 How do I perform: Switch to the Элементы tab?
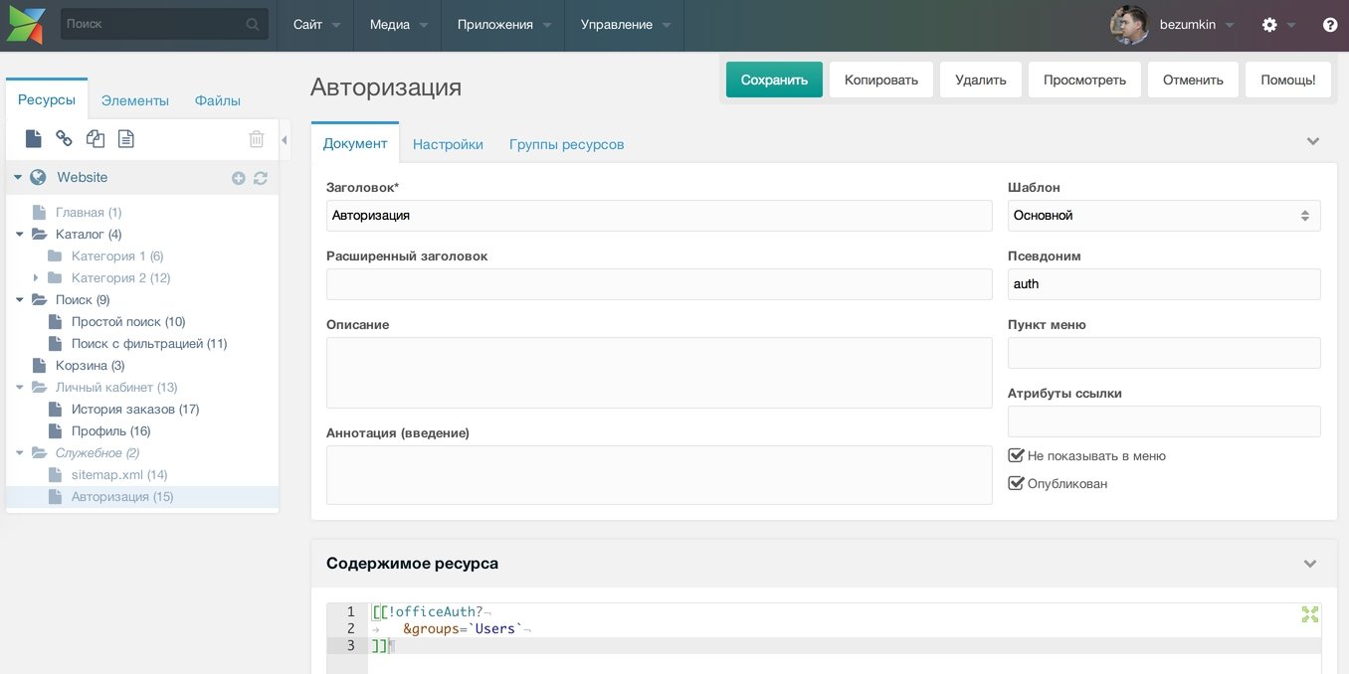click(135, 100)
